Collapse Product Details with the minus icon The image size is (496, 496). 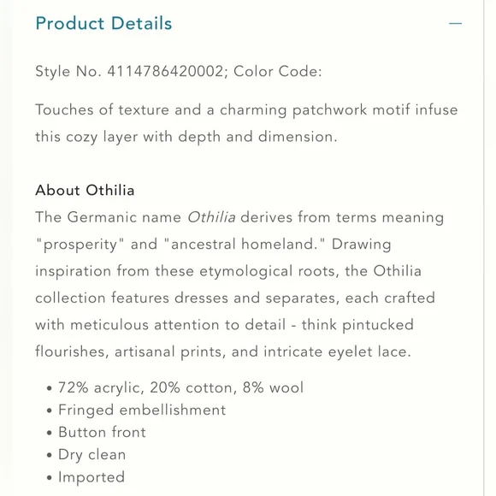point(455,23)
